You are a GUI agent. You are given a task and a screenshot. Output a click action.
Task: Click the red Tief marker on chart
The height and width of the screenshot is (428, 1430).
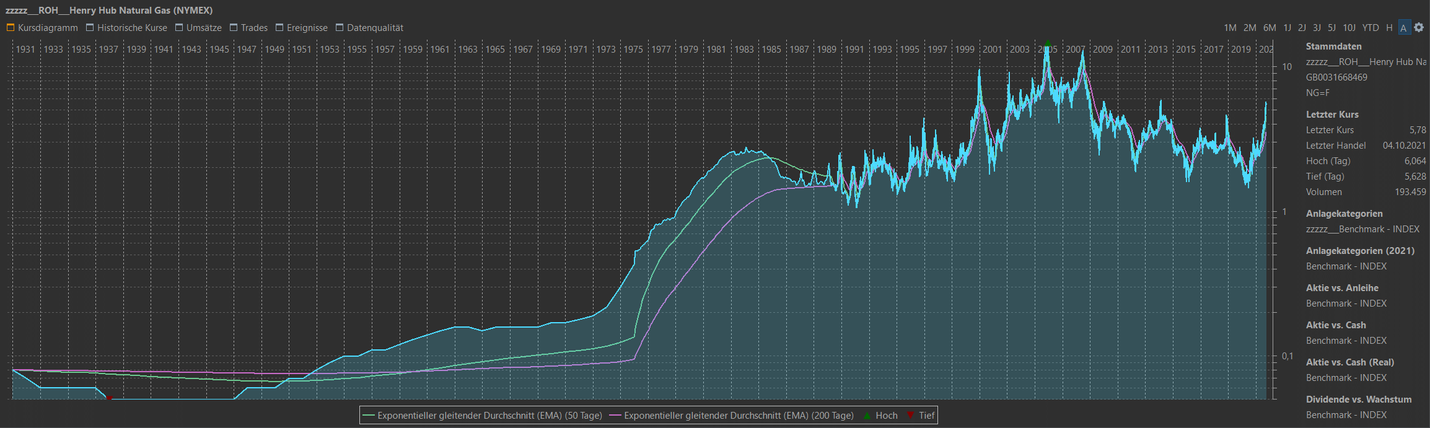pyautogui.click(x=109, y=398)
